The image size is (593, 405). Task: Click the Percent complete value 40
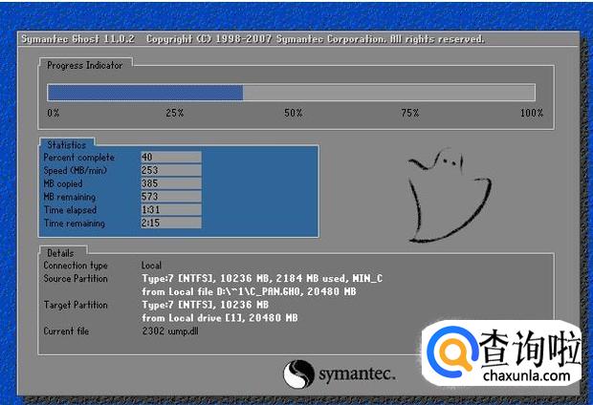pos(171,157)
